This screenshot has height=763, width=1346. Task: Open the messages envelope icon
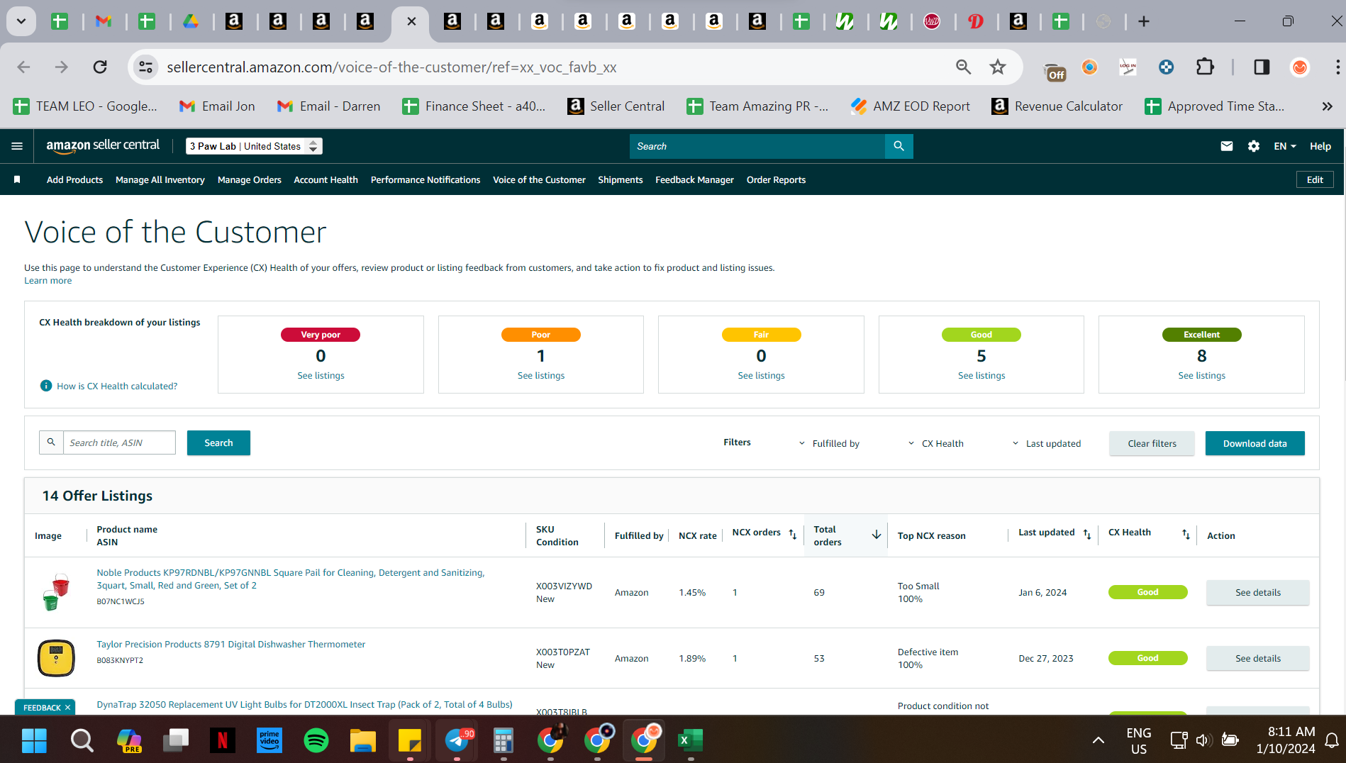1226,146
